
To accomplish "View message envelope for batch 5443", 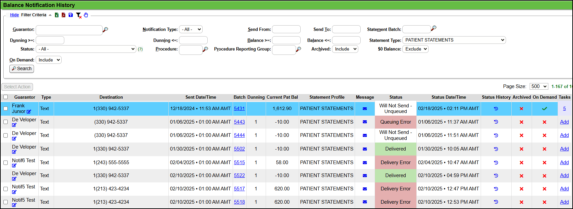I will click(365, 122).
